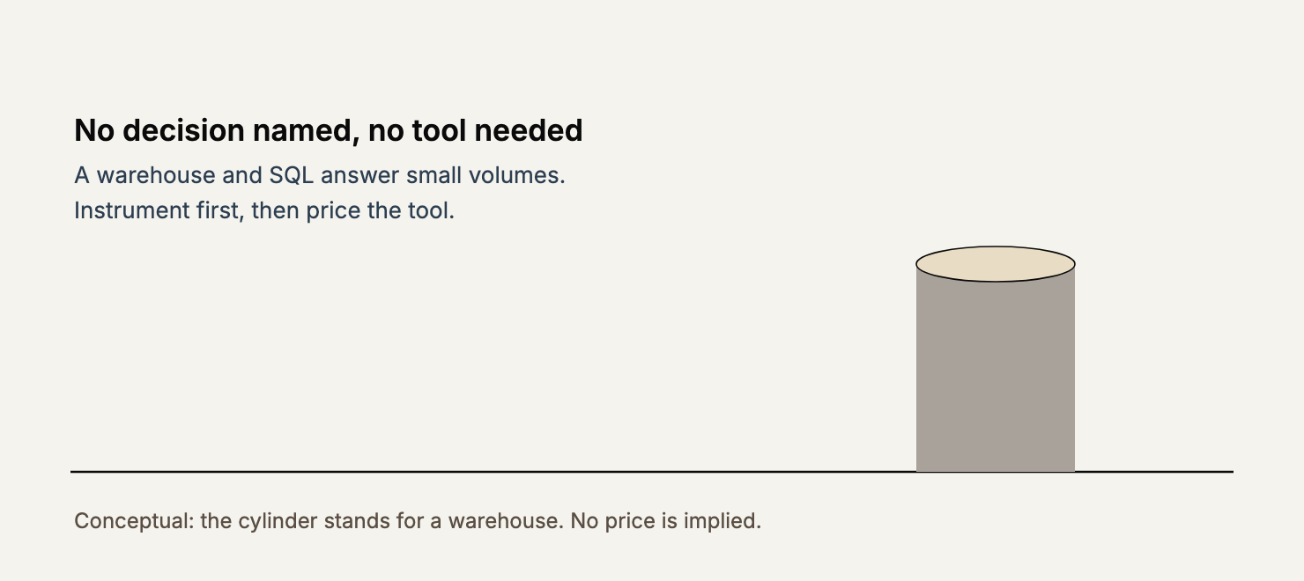Screen dimensions: 1304x581
Task: Select the gray cylinder body
Action: pyautogui.click(x=996, y=377)
